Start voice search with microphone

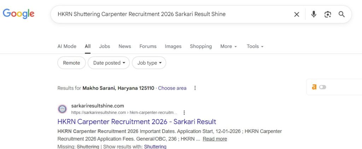(314, 14)
